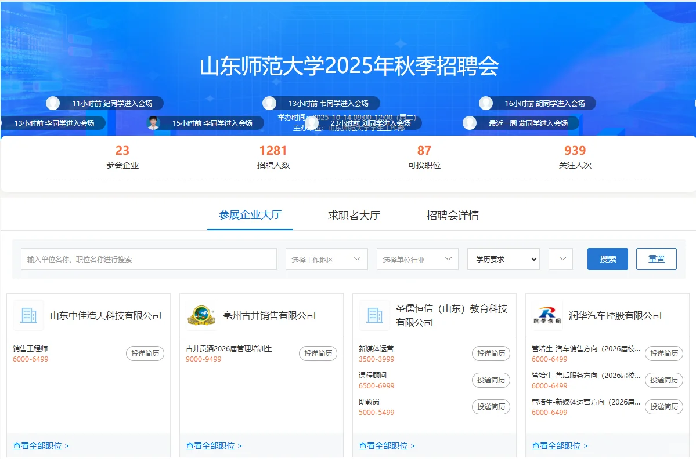Open 山东中佳浩天科技有限公司 company name
Viewport: 696px width, 459px height.
tap(106, 315)
